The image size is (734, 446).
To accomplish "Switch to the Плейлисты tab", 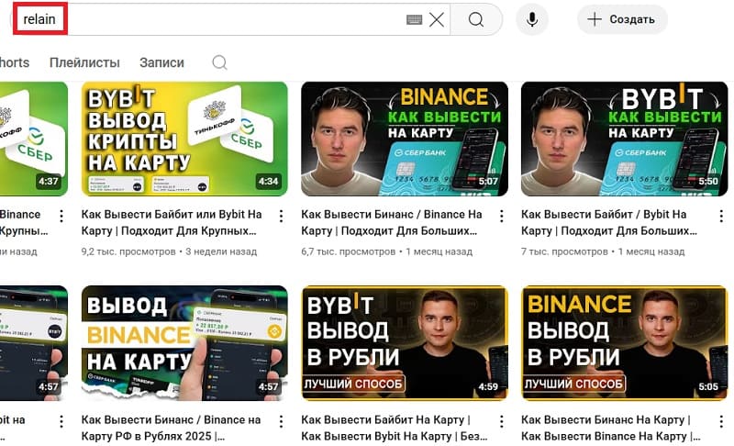I will click(x=84, y=62).
